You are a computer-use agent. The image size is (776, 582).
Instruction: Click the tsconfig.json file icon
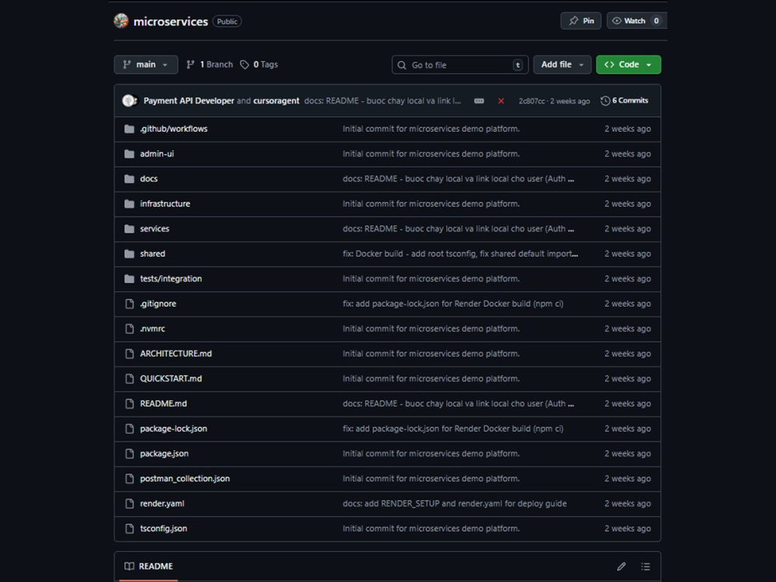129,528
